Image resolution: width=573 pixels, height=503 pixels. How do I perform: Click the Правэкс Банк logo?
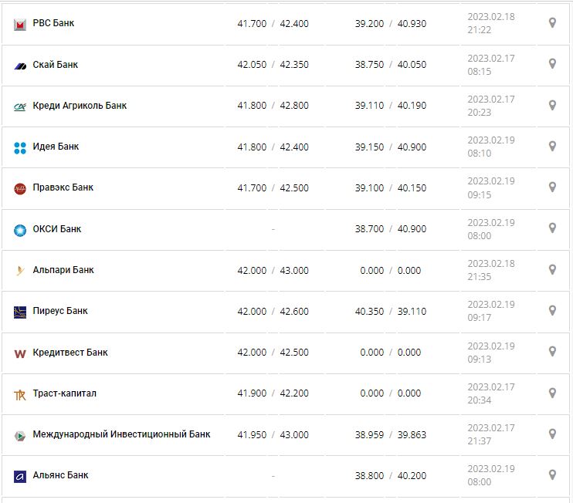pos(20,188)
